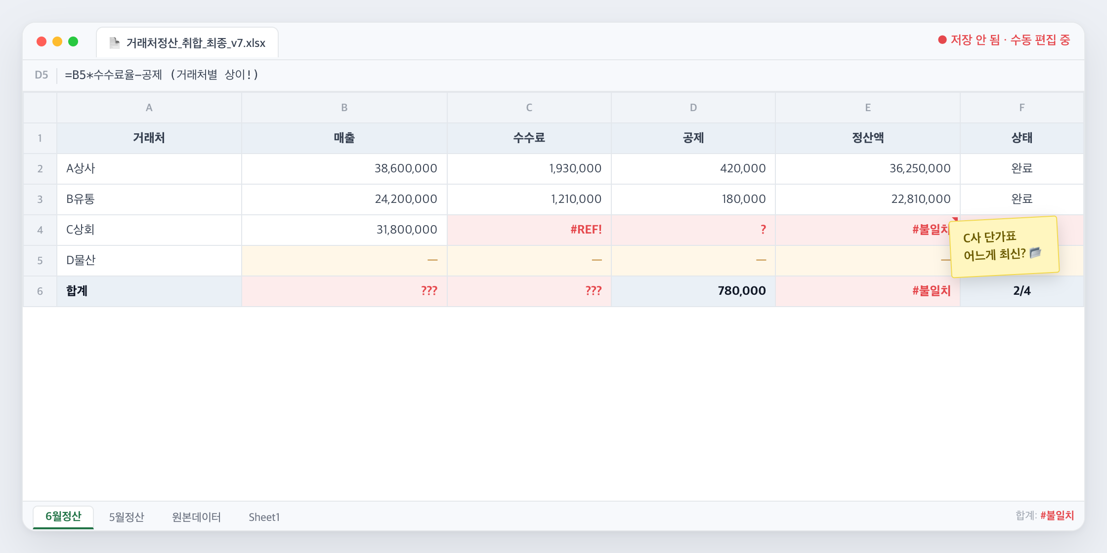
Task: Click the #REF! error cell for C상회
Action: [x=529, y=230]
